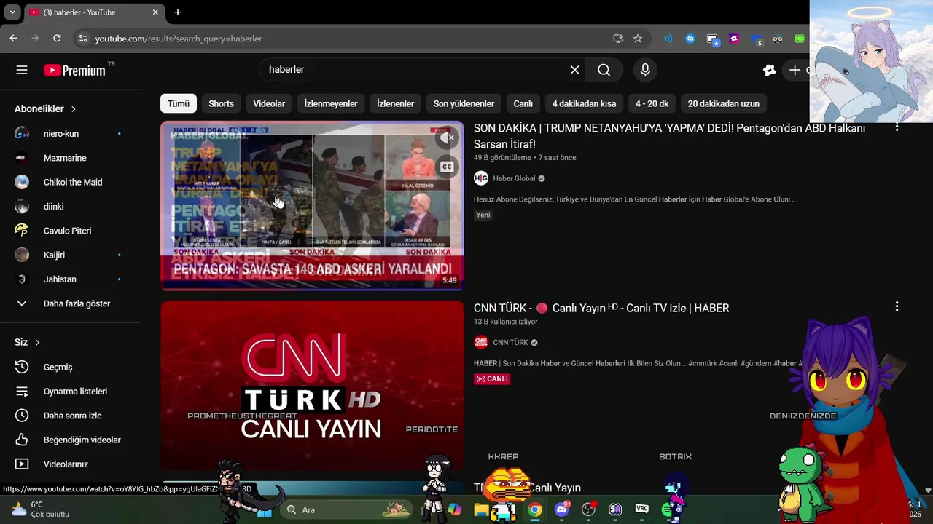The height and width of the screenshot is (524, 933).
Task: Open the CNN TÜRK Canlı Yayın thumbnail
Action: click(312, 386)
